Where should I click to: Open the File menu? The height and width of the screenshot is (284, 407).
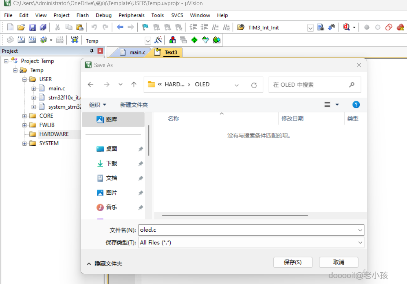coord(8,15)
